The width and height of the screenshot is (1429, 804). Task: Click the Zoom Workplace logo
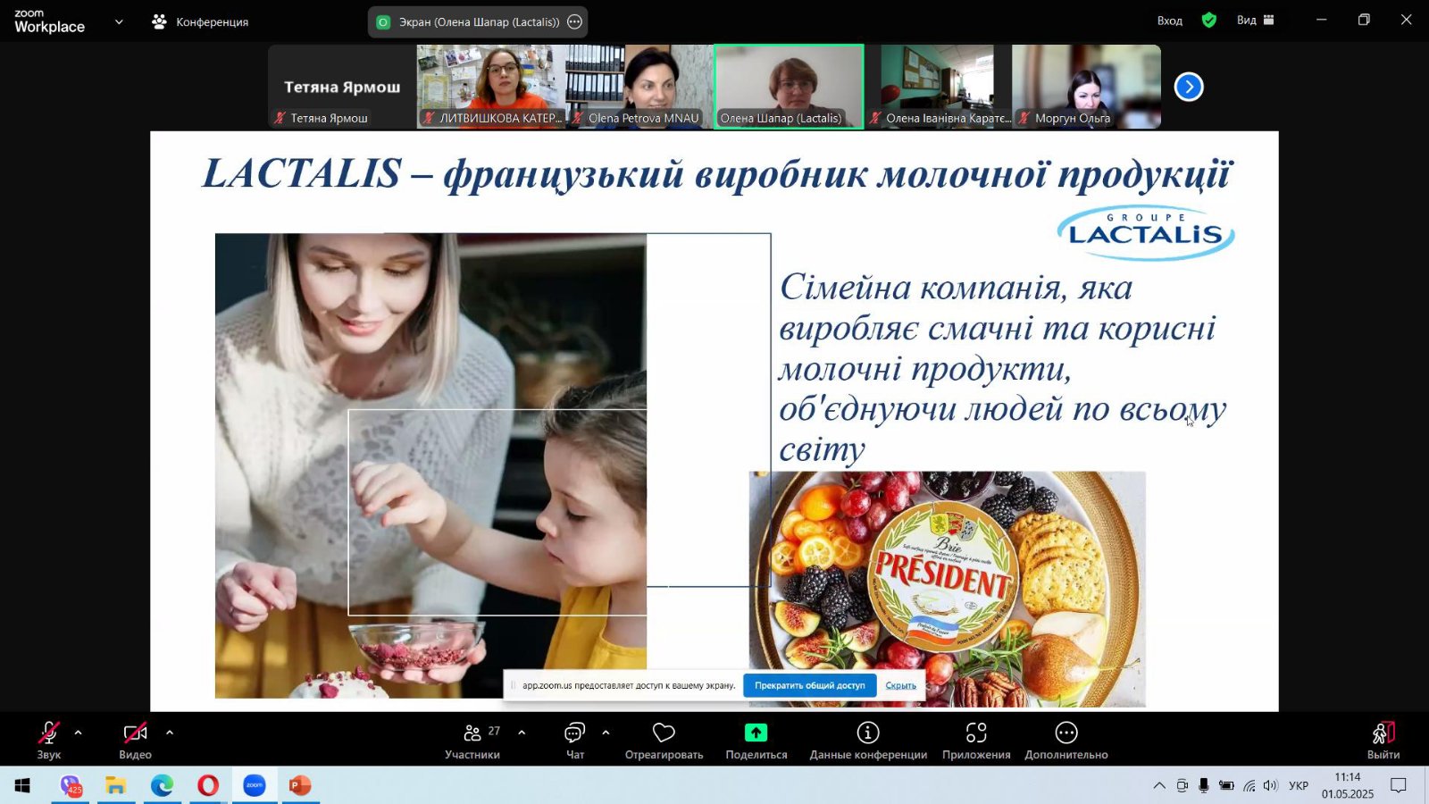49,21
